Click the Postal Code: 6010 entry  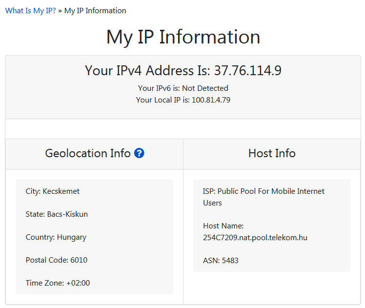56,260
